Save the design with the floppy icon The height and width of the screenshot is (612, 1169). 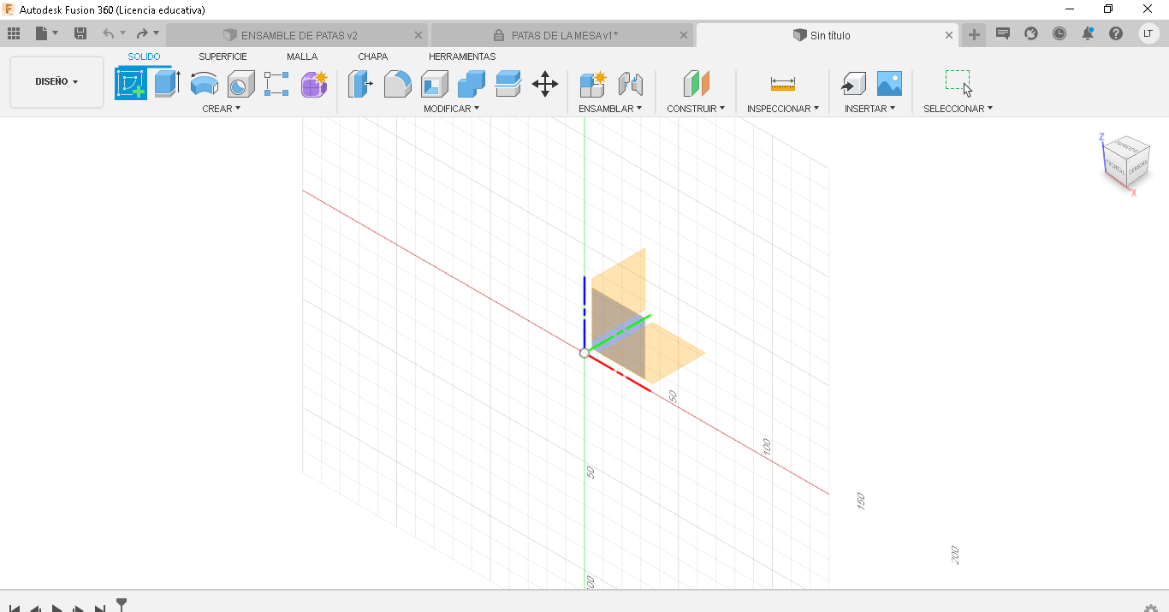tap(80, 33)
